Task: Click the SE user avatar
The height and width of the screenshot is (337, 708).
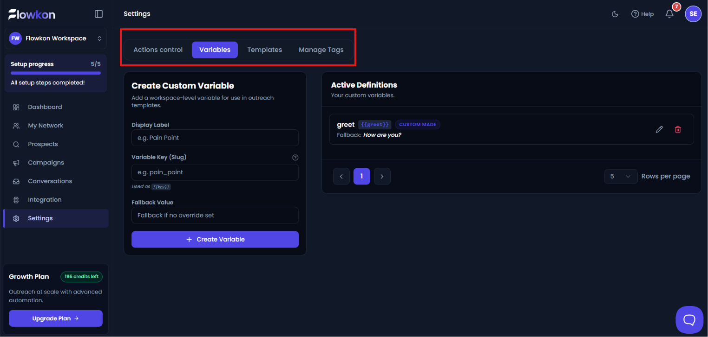Action: click(x=693, y=14)
